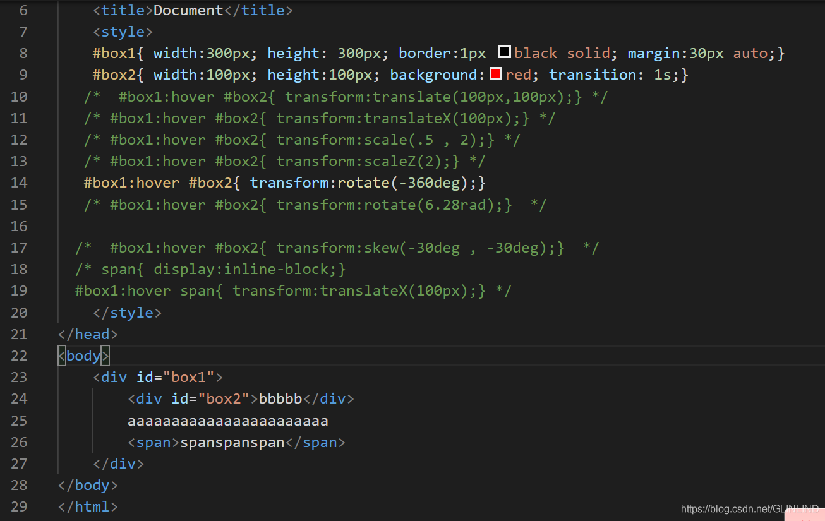Click line number 16 in the gutter
Viewport: 825px width, 521px height.
point(19,225)
